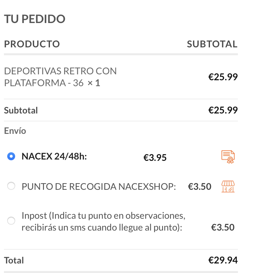Image resolution: width=255 pixels, height=273 pixels.
Task: Click the product line price €25.99
Action: tap(223, 77)
